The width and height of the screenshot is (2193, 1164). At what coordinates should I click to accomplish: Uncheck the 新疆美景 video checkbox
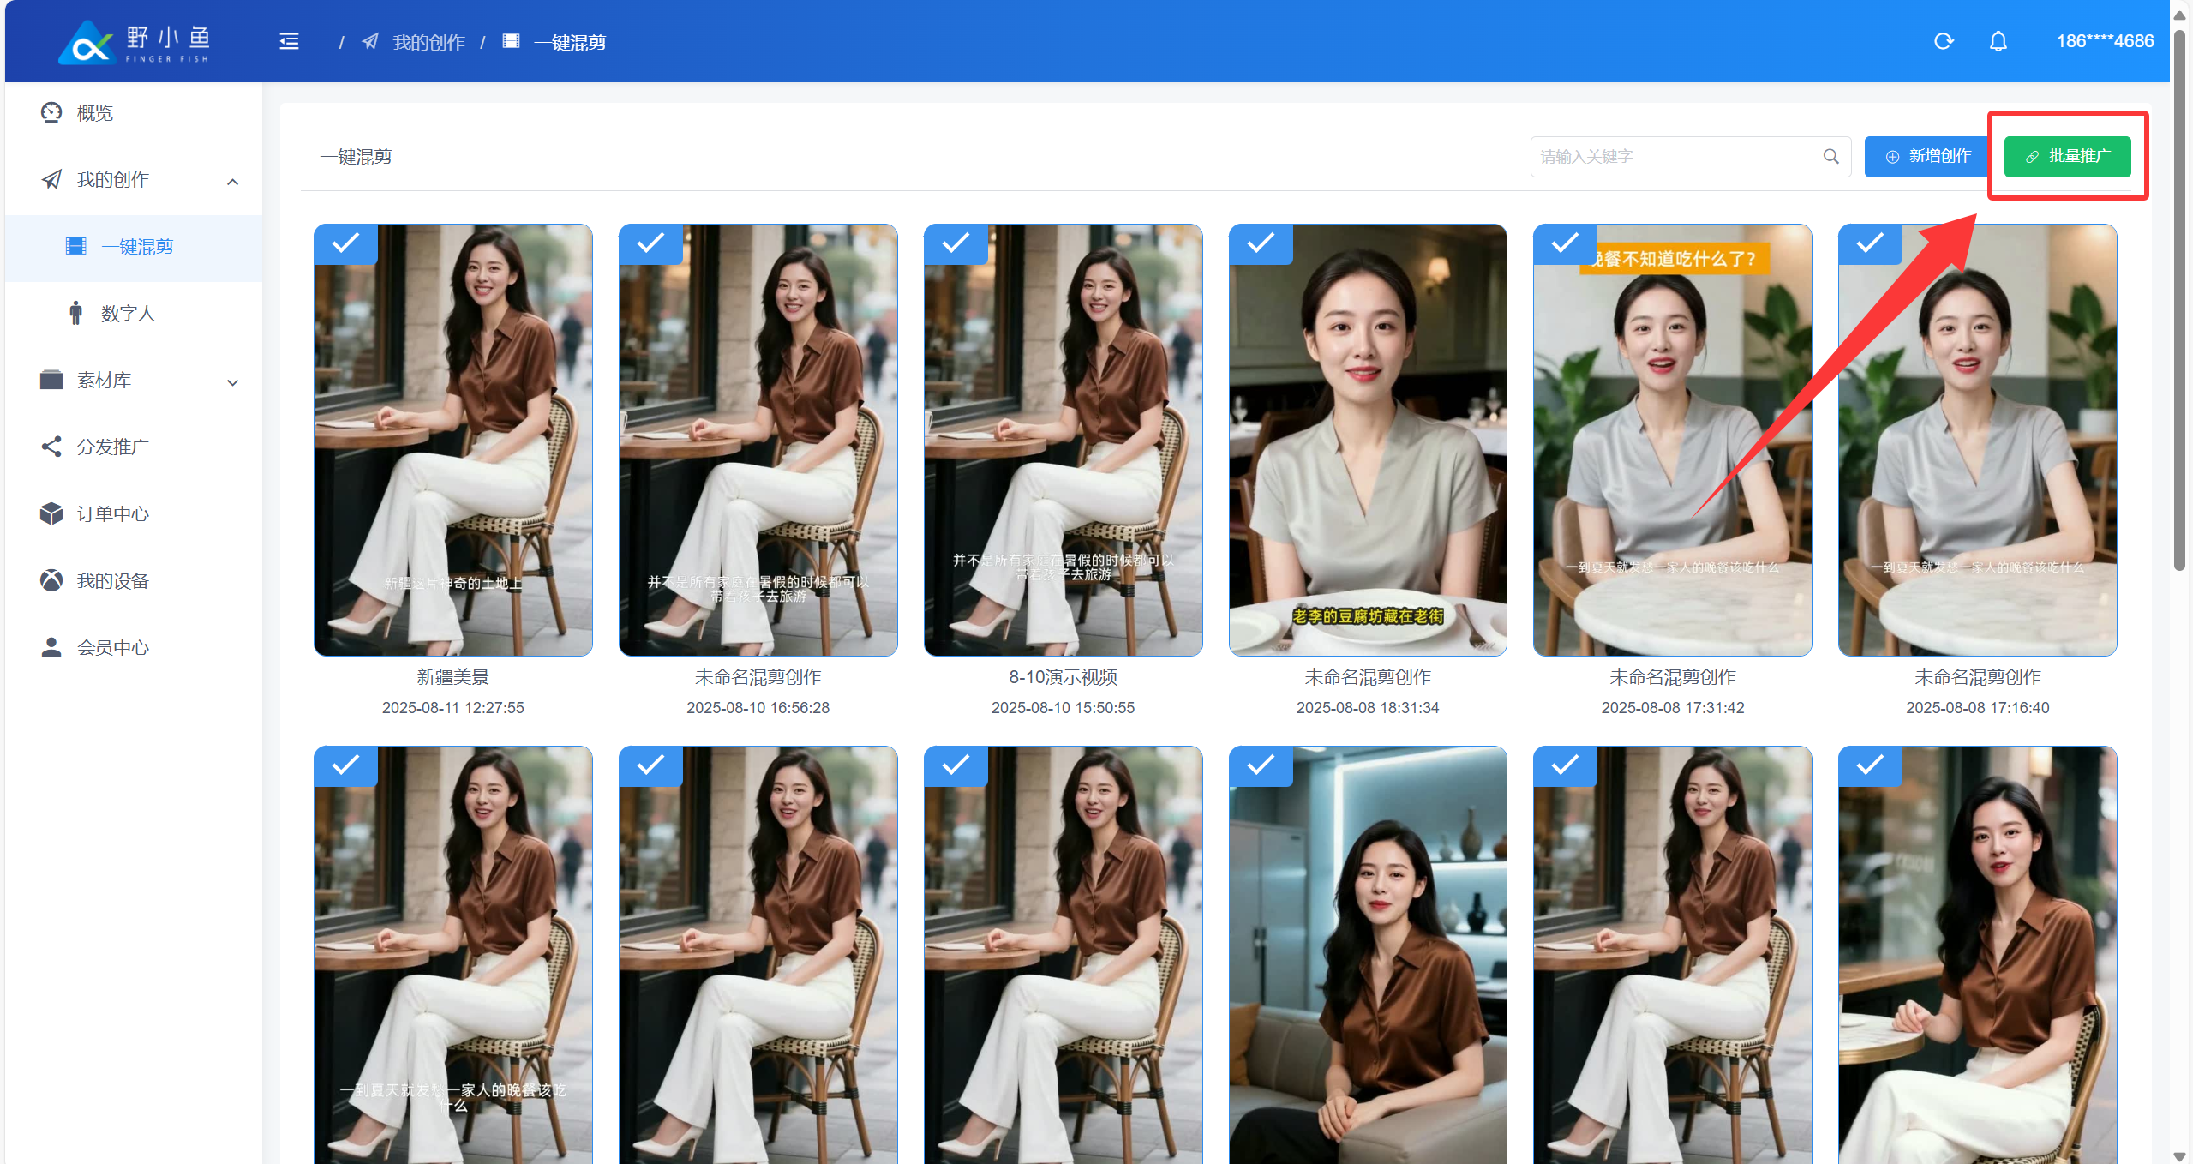(345, 243)
